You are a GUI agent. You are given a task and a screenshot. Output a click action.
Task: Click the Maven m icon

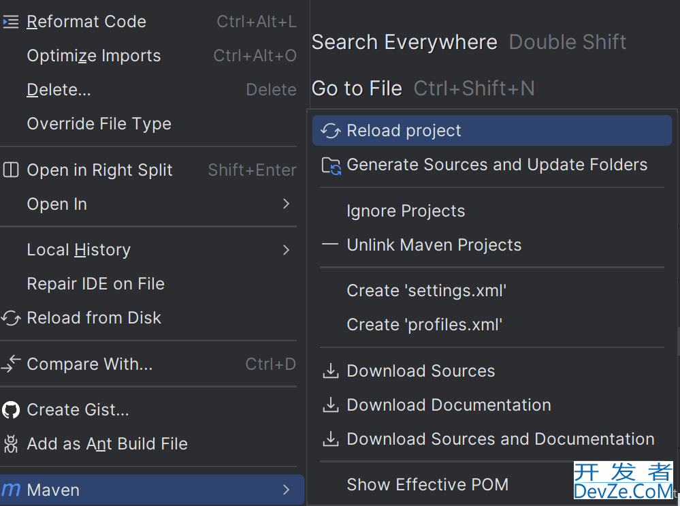tap(11, 490)
